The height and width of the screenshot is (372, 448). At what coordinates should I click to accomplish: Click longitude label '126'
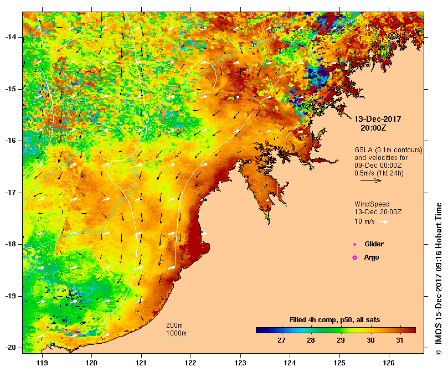(389, 363)
